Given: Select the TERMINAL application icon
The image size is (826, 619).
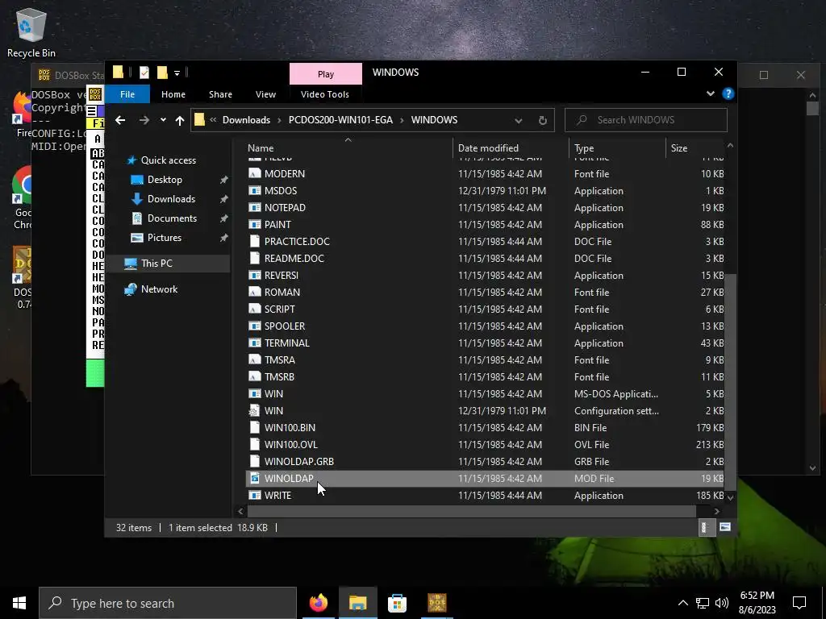Looking at the screenshot, I should click(x=254, y=343).
